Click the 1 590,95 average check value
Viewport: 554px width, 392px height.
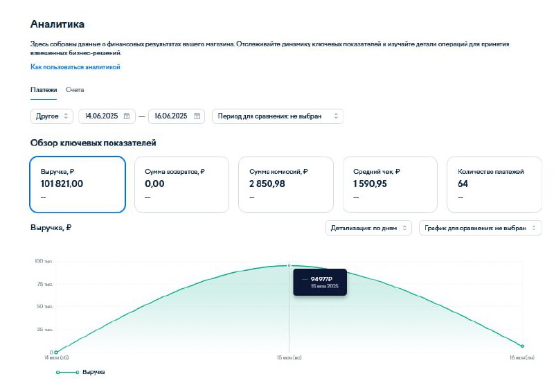370,184
